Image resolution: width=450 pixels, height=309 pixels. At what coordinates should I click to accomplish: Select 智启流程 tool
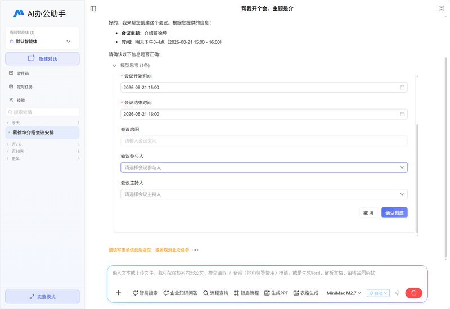tap(246, 293)
